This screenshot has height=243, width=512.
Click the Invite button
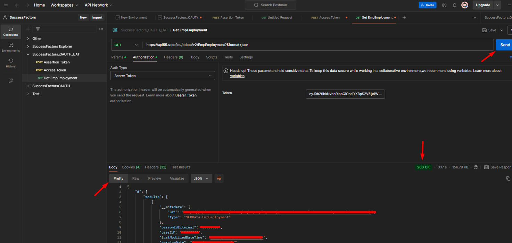(x=428, y=5)
